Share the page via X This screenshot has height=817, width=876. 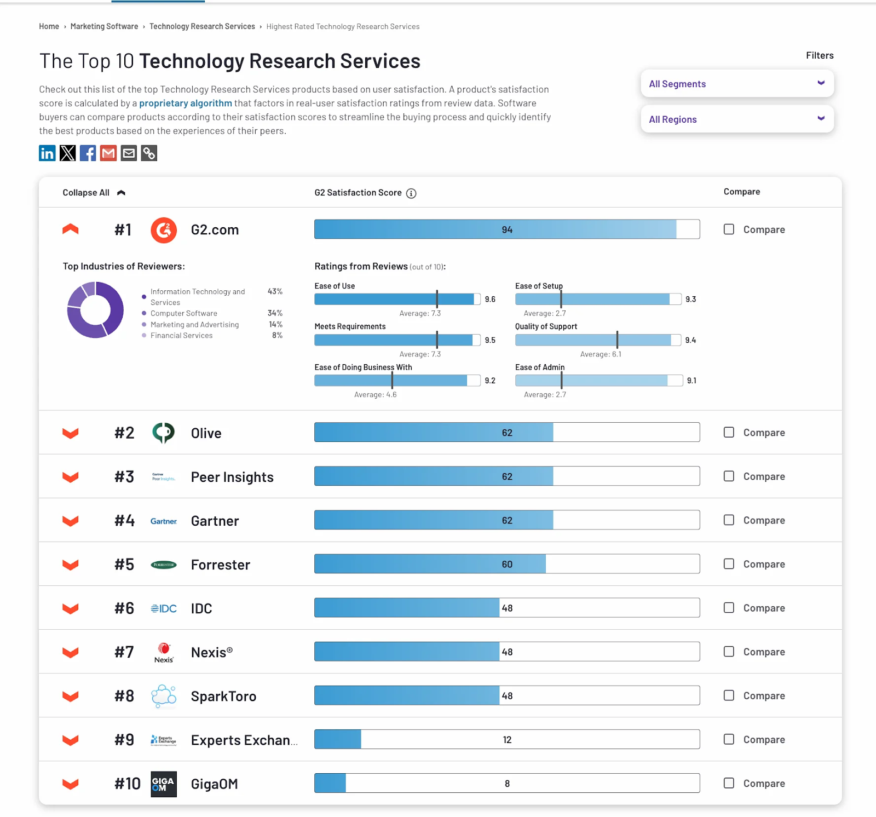(67, 153)
